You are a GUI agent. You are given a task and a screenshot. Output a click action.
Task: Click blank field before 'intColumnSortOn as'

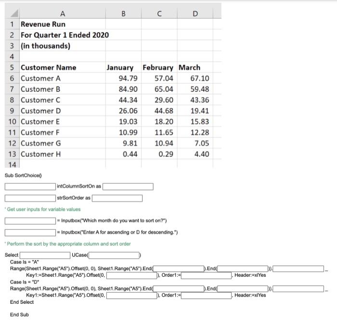pos(30,187)
